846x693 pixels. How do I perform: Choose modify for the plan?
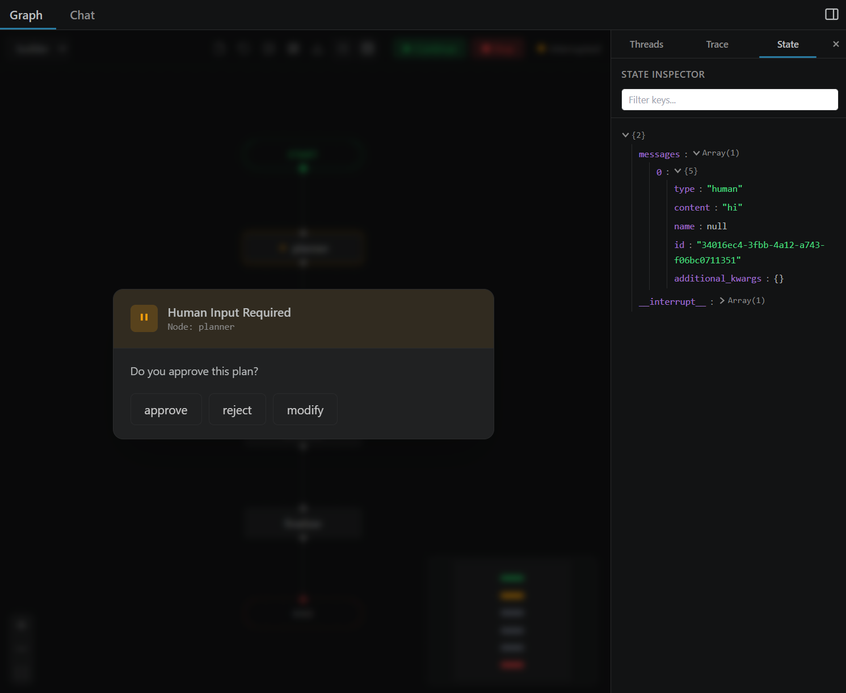[305, 410]
